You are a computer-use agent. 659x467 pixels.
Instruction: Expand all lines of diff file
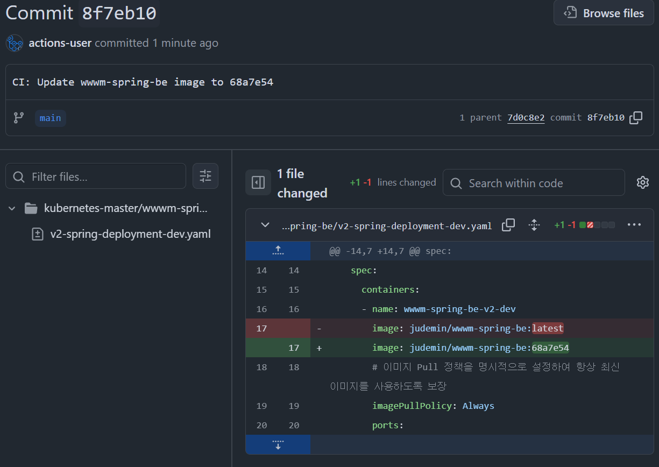[534, 225]
